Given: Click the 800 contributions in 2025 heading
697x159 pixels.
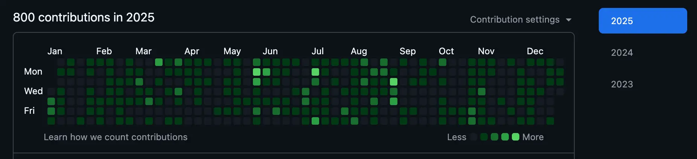Looking at the screenshot, I should pyautogui.click(x=84, y=17).
